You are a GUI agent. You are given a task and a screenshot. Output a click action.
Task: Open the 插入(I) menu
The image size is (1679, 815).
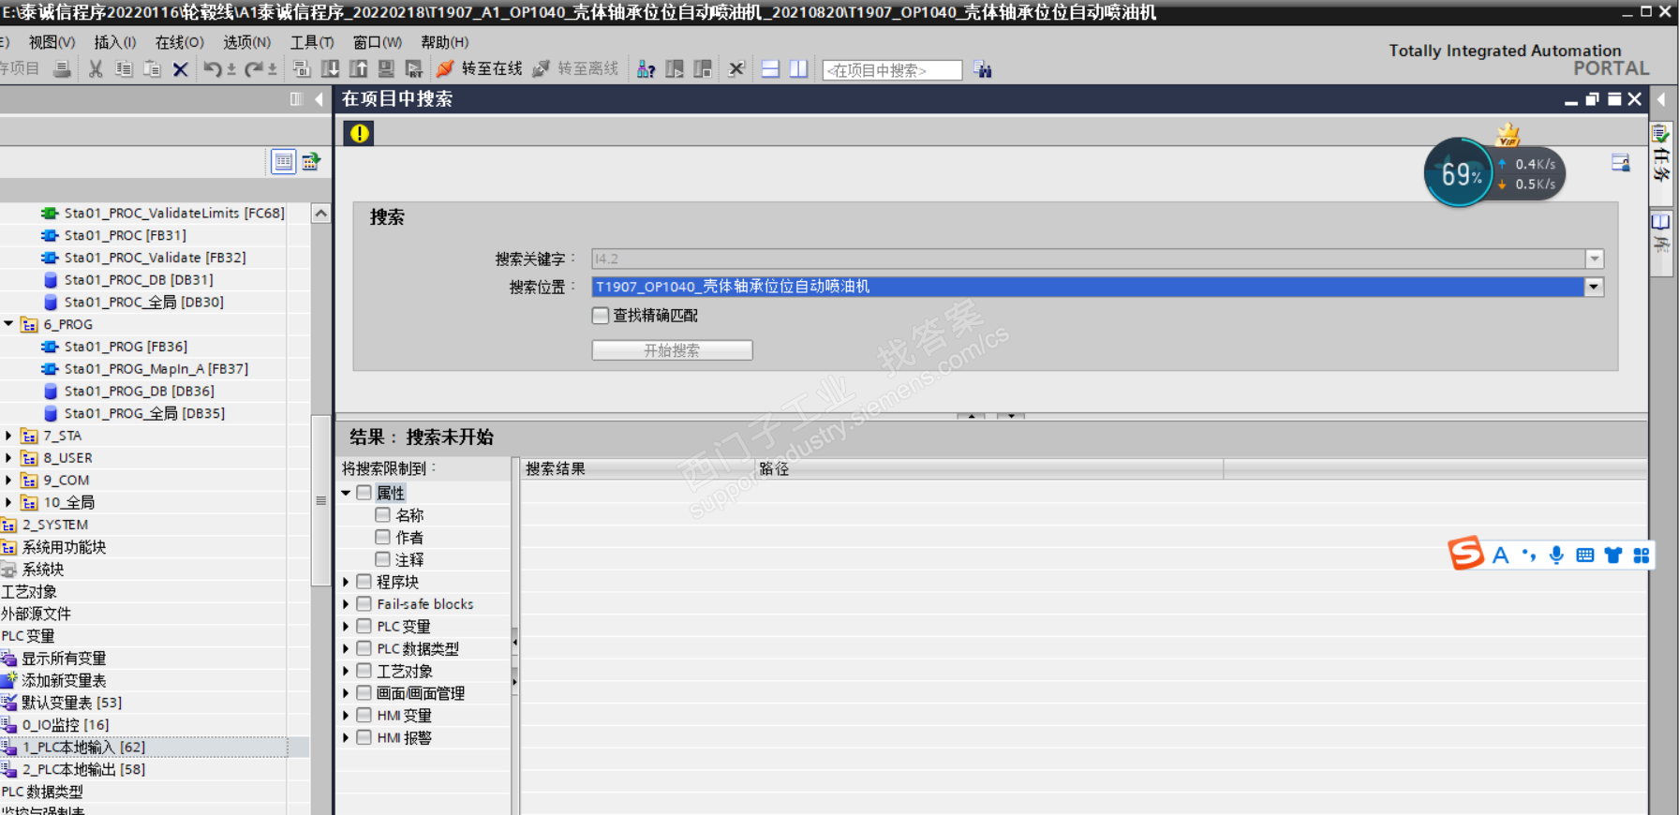click(x=115, y=42)
